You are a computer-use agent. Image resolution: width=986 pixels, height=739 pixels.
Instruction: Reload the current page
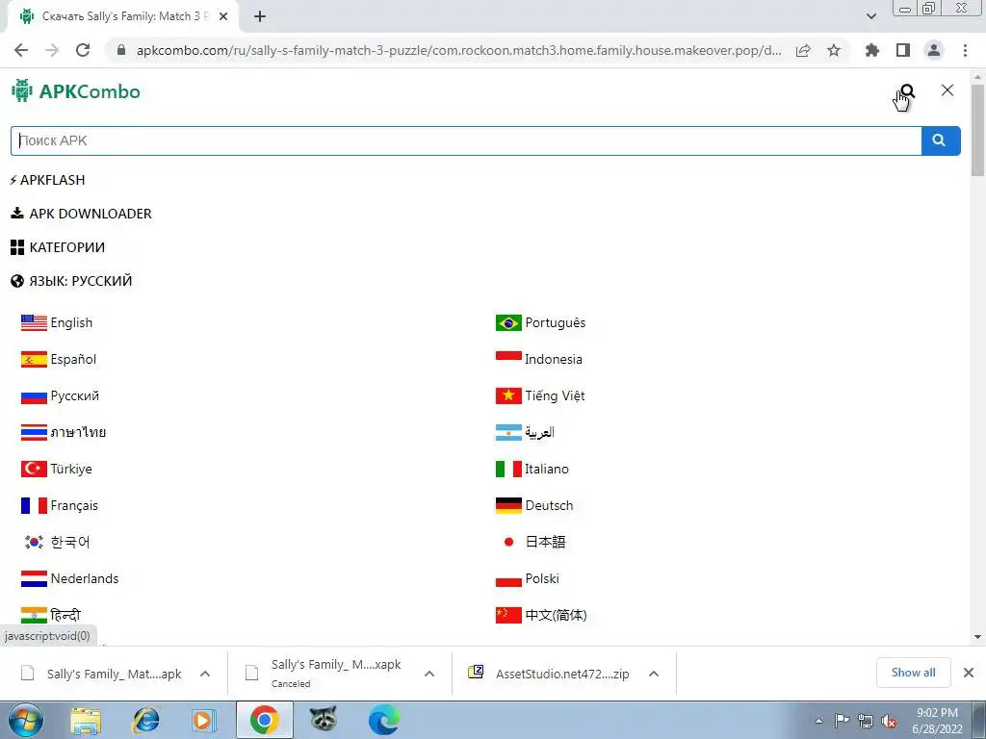point(83,50)
